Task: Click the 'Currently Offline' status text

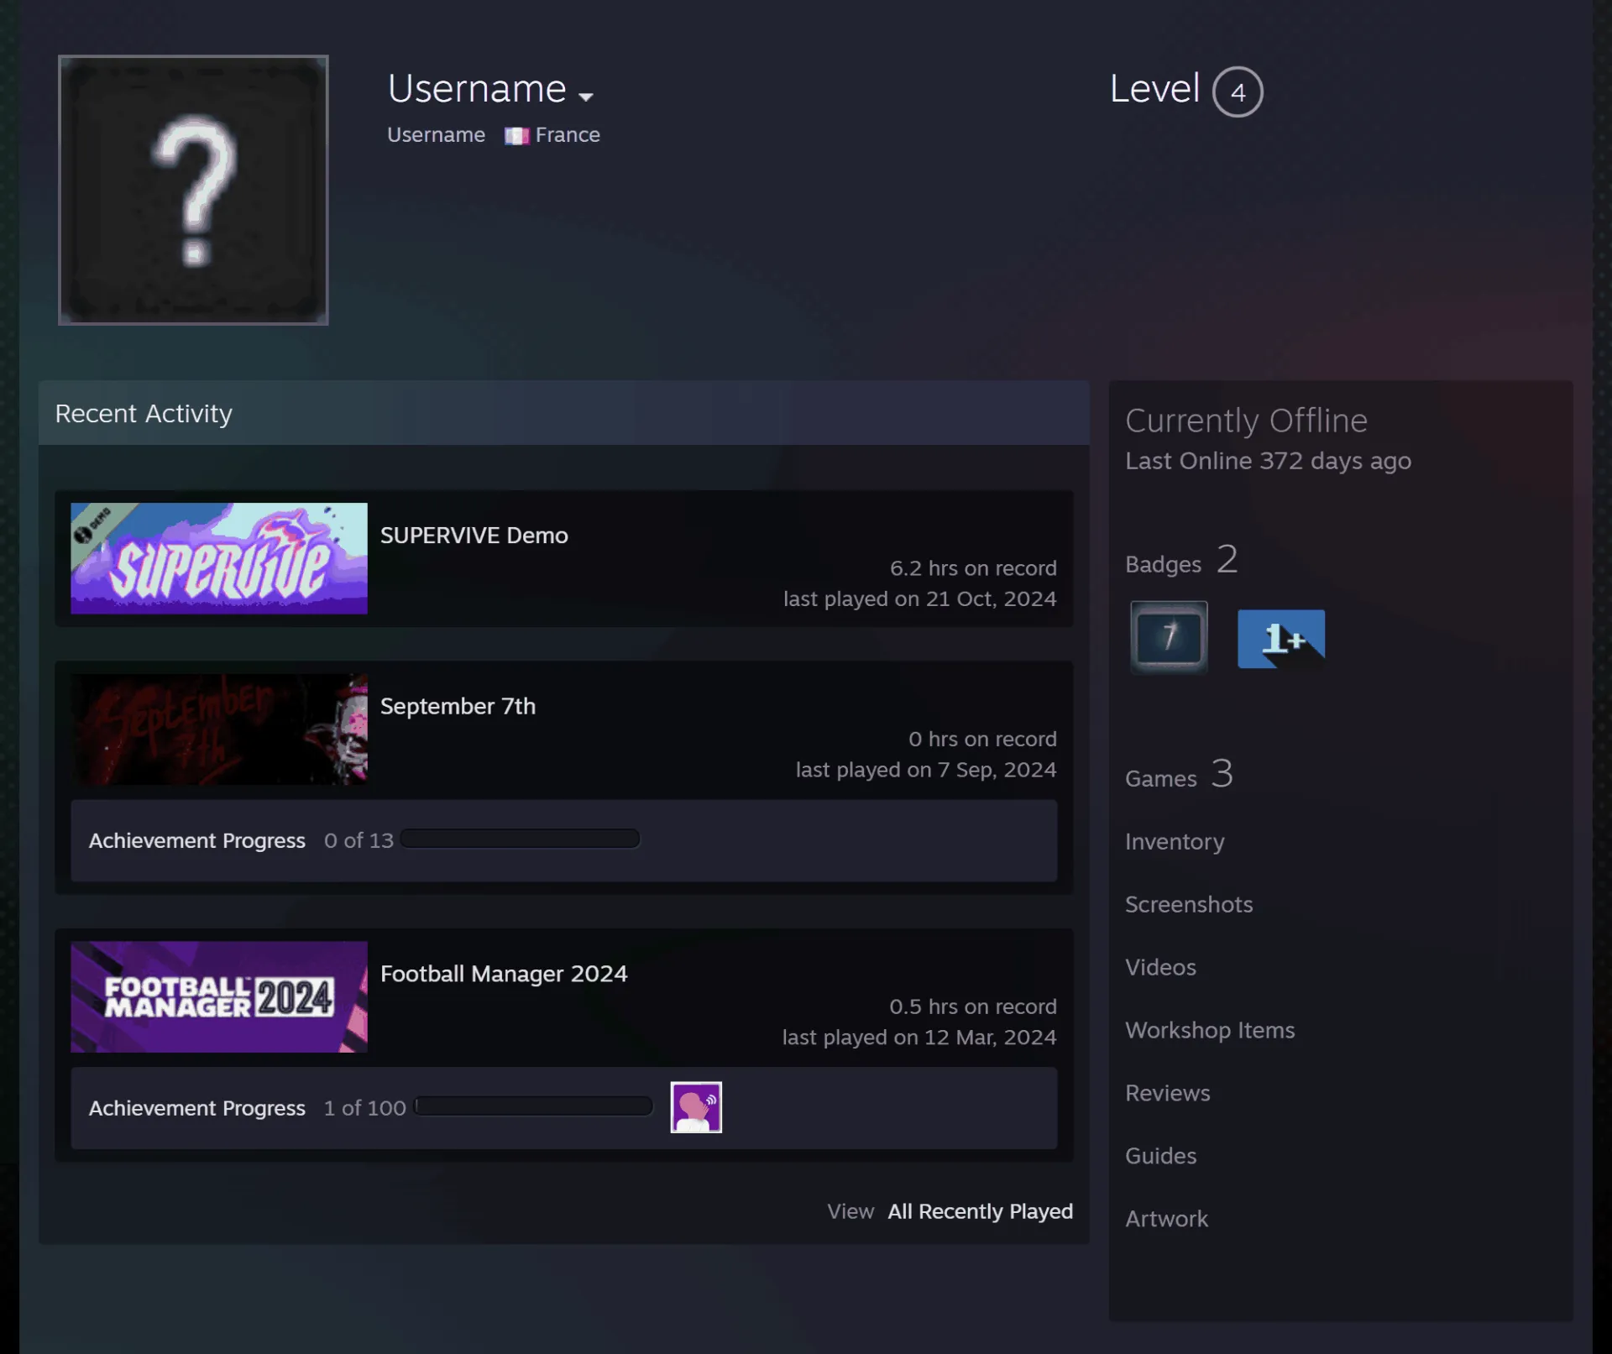Action: tap(1246, 421)
